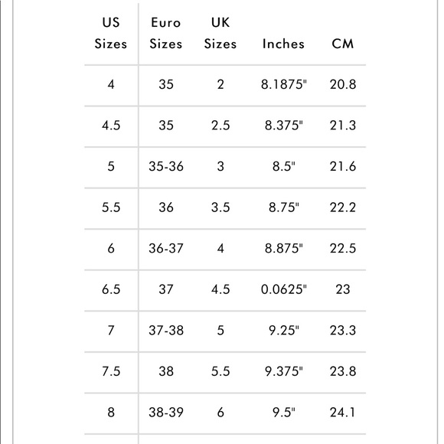Click the 20.8 CM value
This screenshot has height=444, width=444.
click(x=343, y=85)
